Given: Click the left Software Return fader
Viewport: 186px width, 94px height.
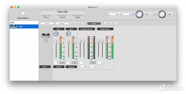Looking at the screenshot, I should pos(80,41).
